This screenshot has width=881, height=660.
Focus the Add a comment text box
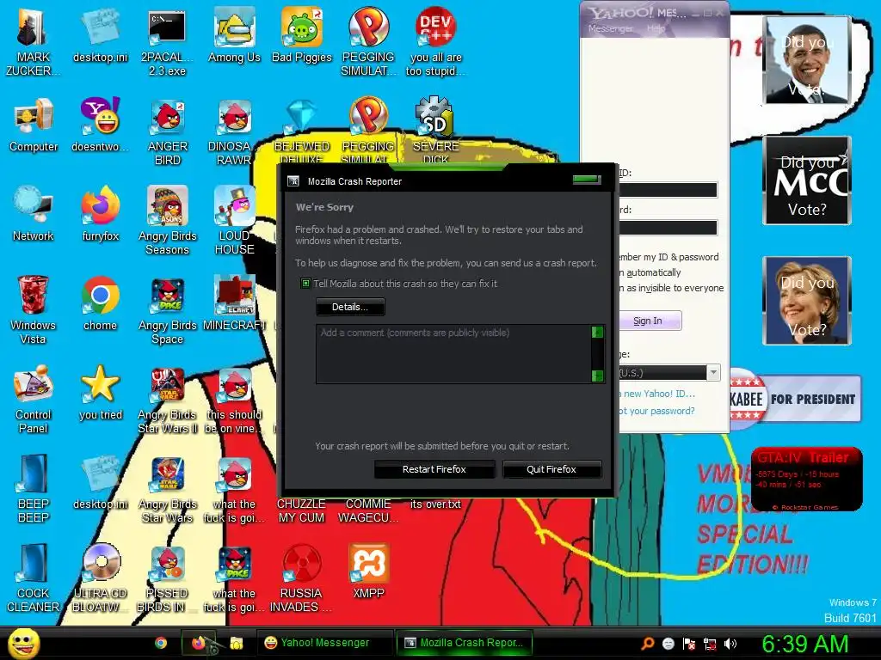[454, 353]
